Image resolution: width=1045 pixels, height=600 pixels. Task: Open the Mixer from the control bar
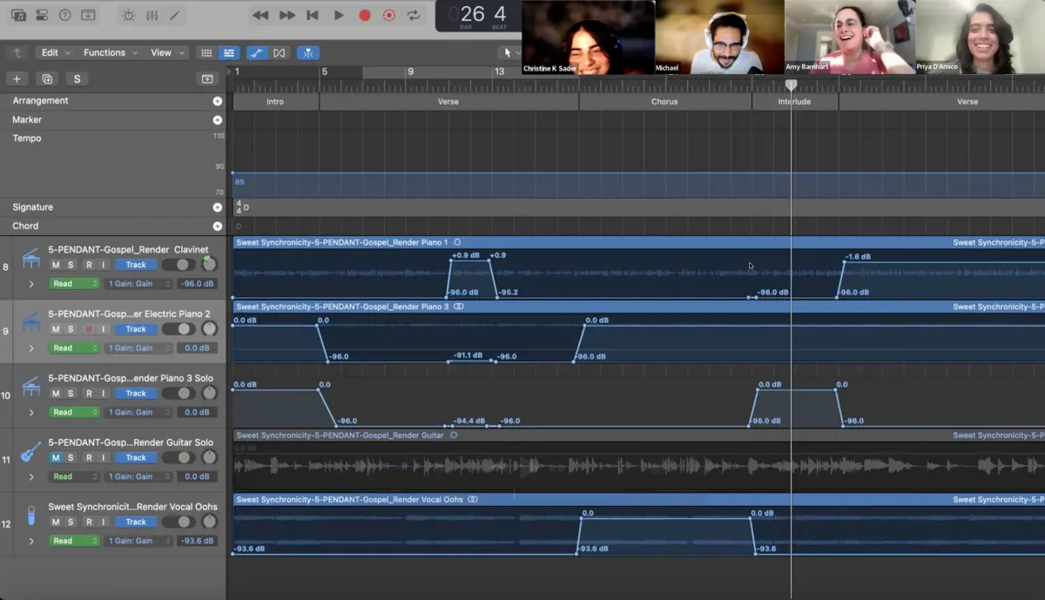[152, 15]
